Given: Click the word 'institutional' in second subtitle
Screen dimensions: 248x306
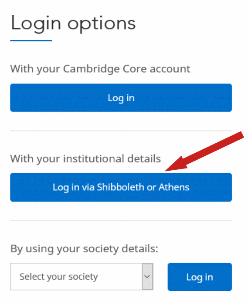Looking at the screenshot, I should pyautogui.click(x=94, y=158).
